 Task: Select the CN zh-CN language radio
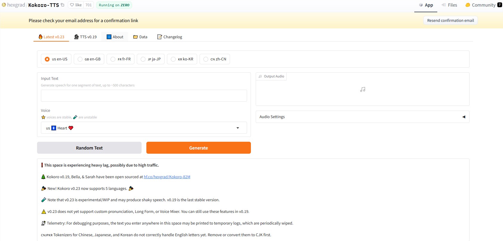point(215,59)
